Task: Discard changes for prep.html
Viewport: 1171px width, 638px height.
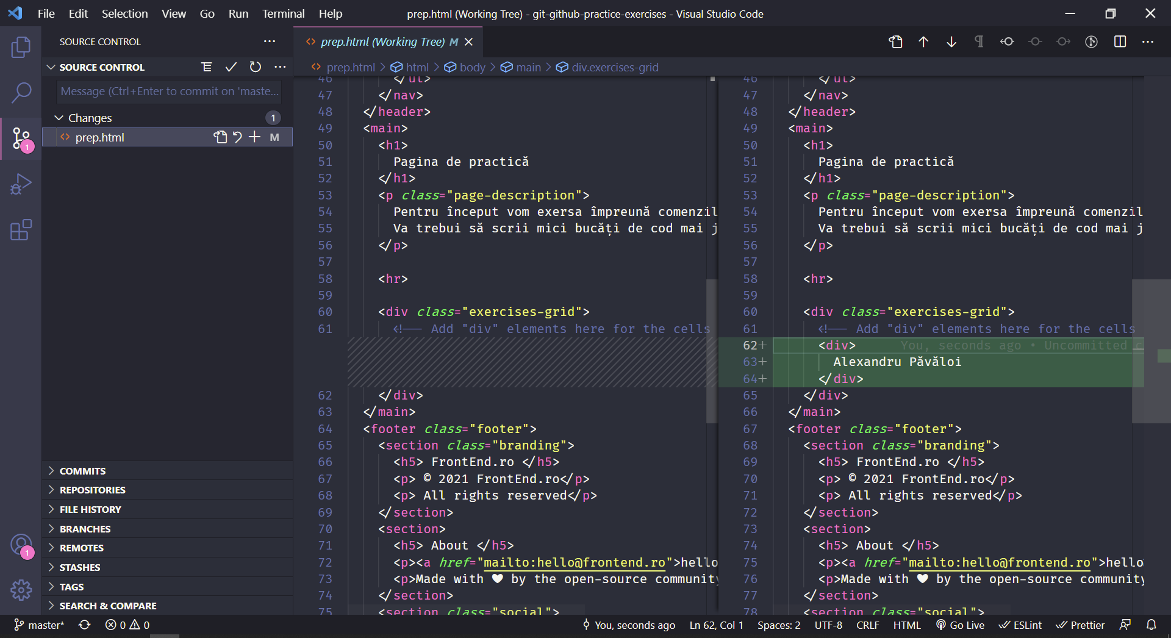Action: click(238, 137)
